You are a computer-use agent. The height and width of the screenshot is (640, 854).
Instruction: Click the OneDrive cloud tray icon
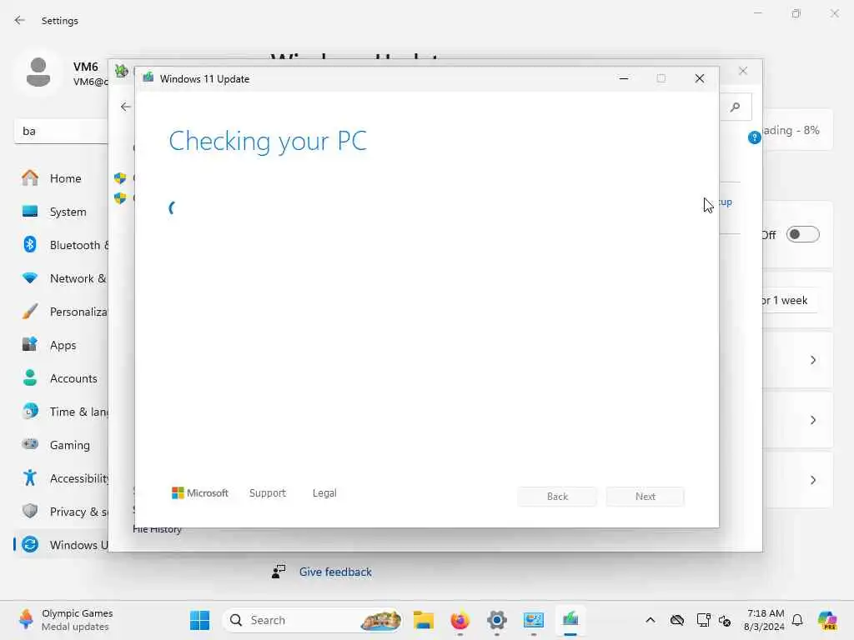pos(677,620)
